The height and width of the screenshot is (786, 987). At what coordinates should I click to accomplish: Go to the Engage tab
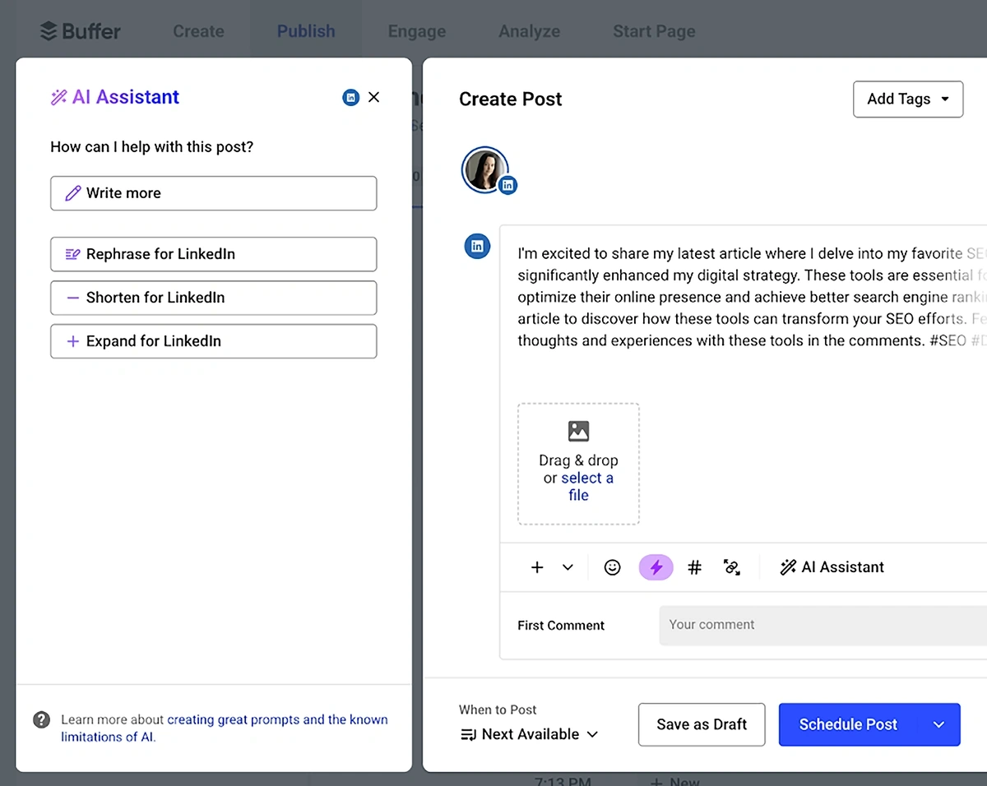click(x=417, y=31)
